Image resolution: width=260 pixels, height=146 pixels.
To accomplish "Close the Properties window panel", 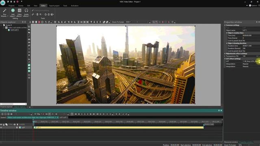I will [259, 22].
